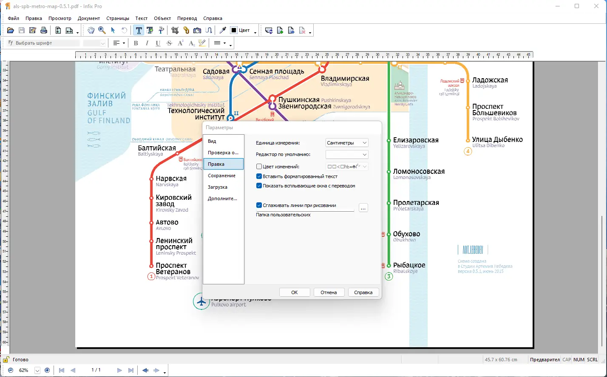Open the 'Документ' menu

coord(89,18)
